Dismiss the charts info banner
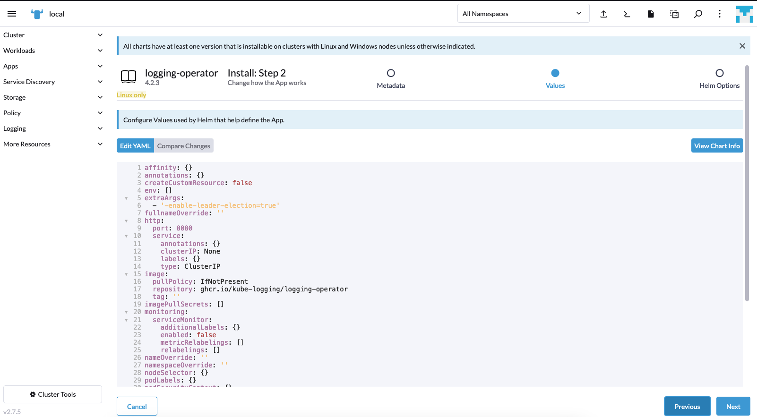This screenshot has width=757, height=417. pos(742,46)
